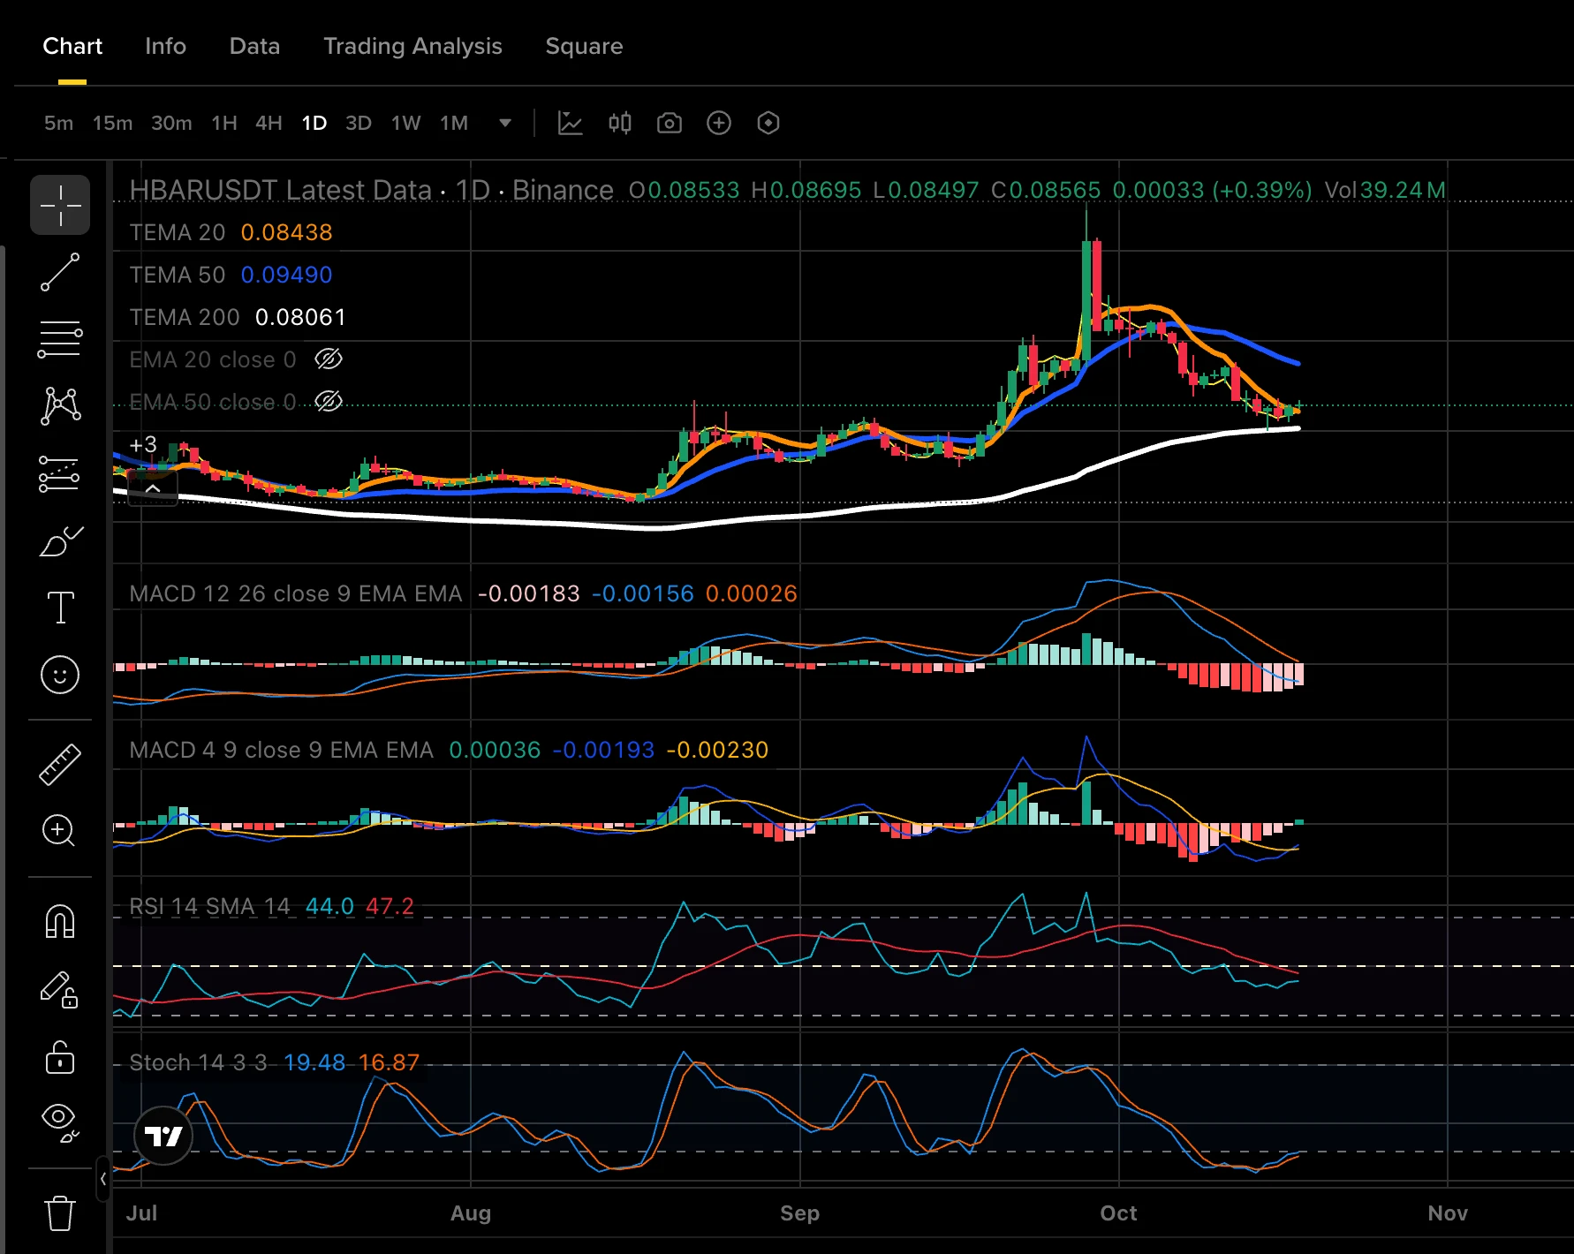This screenshot has height=1254, width=1574.
Task: Open the Trading Analysis tab
Action: point(412,46)
